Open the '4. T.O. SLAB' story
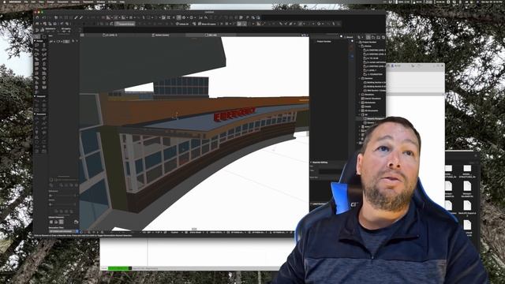 [372, 58]
